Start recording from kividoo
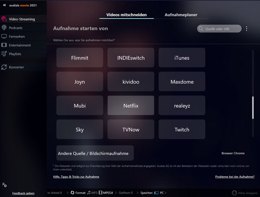260x197 pixels. pos(131,81)
